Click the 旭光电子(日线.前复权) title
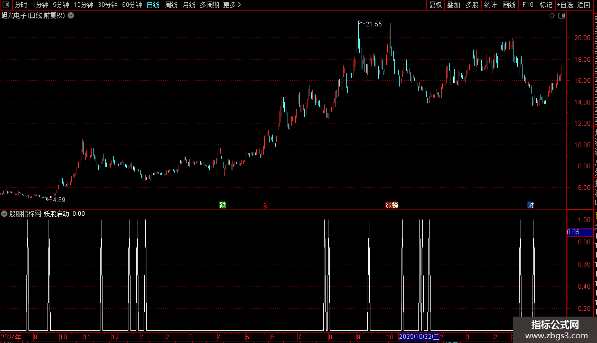This screenshot has height=343, width=597. pyautogui.click(x=33, y=16)
